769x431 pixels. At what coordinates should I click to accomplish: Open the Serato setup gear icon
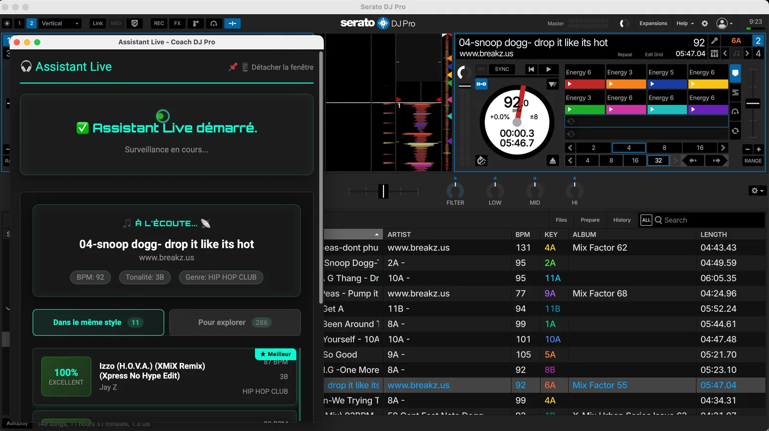(x=705, y=24)
